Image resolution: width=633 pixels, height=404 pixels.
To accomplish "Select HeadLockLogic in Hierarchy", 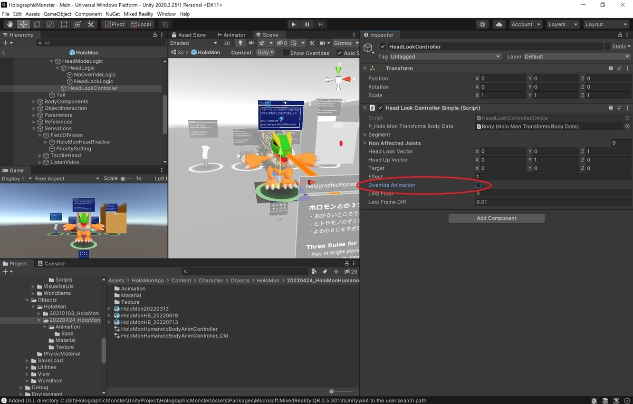I will click(93, 82).
